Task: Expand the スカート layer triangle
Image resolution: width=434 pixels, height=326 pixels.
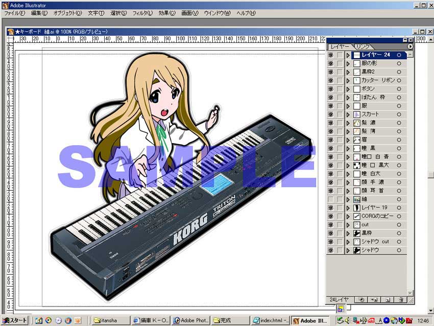Action: (x=348, y=114)
